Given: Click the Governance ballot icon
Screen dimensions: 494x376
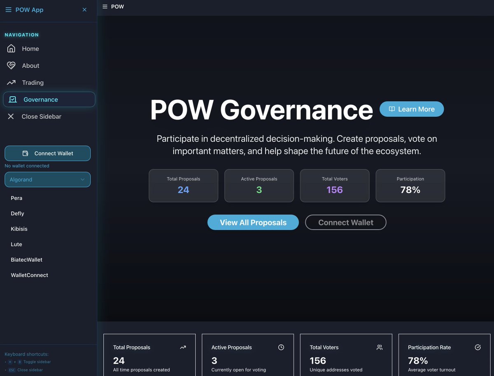Looking at the screenshot, I should (13, 99).
